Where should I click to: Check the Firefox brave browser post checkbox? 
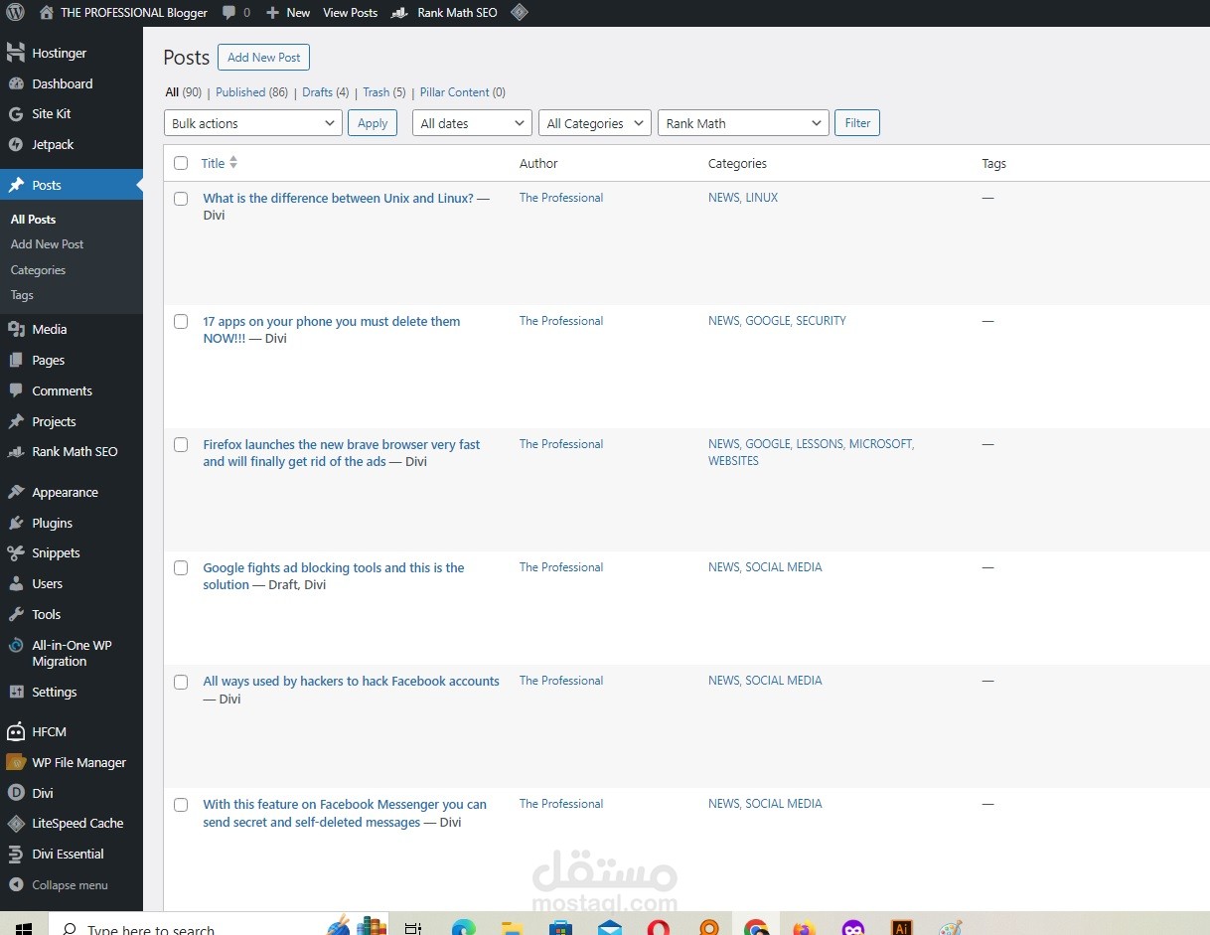(x=181, y=445)
